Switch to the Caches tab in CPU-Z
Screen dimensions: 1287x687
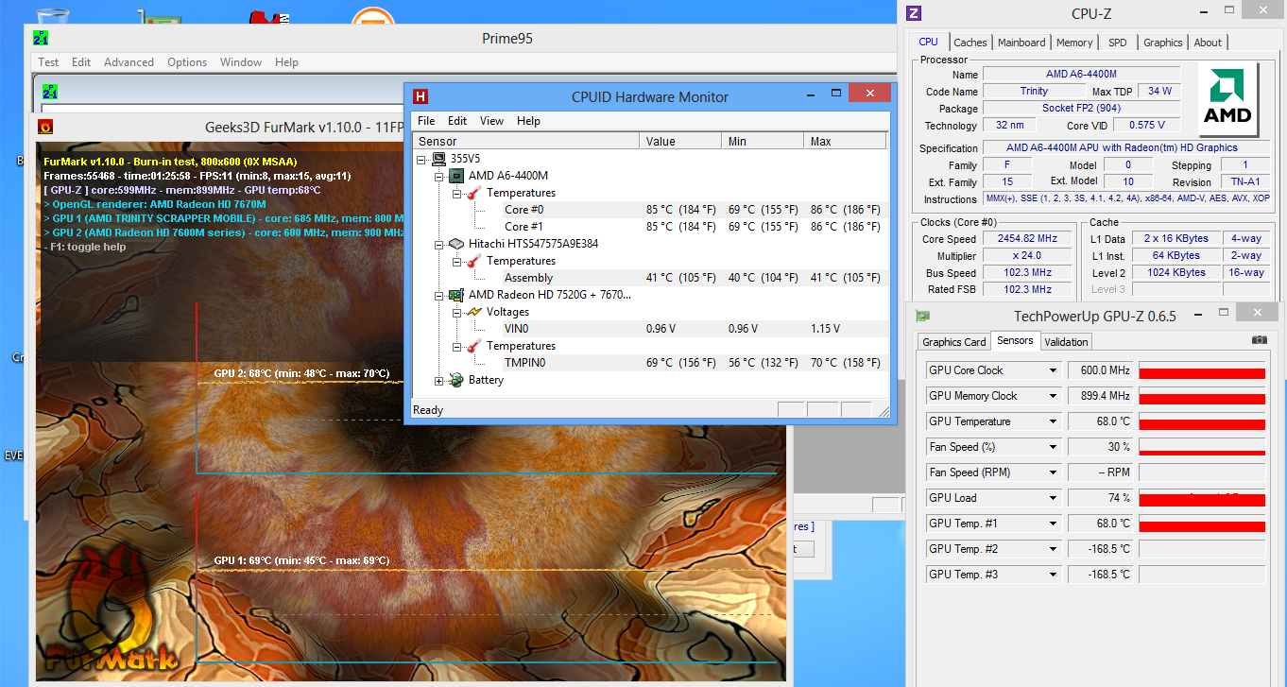pyautogui.click(x=970, y=43)
